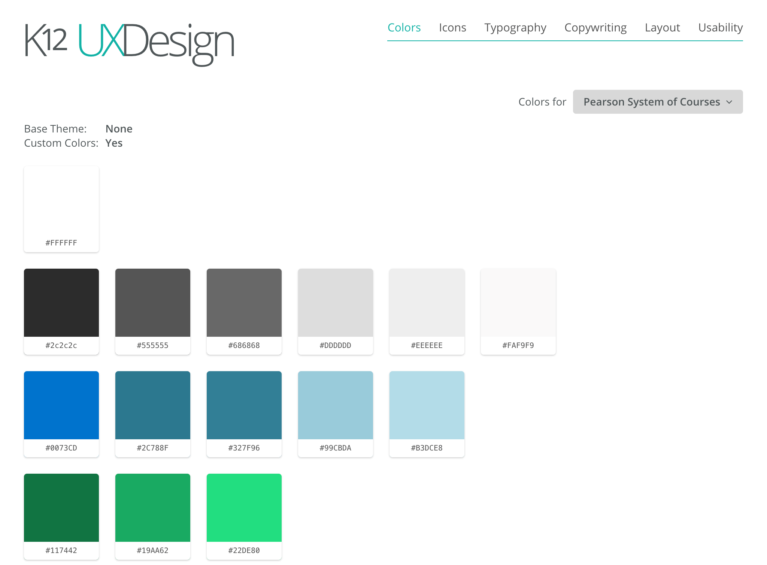Open the Layout section
The width and height of the screenshot is (767, 565).
(x=662, y=27)
